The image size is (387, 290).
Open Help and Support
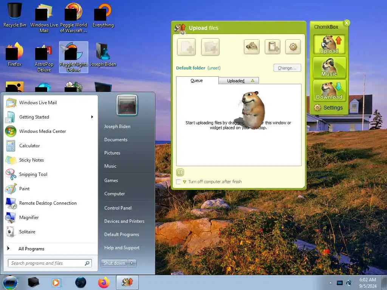tap(122, 248)
